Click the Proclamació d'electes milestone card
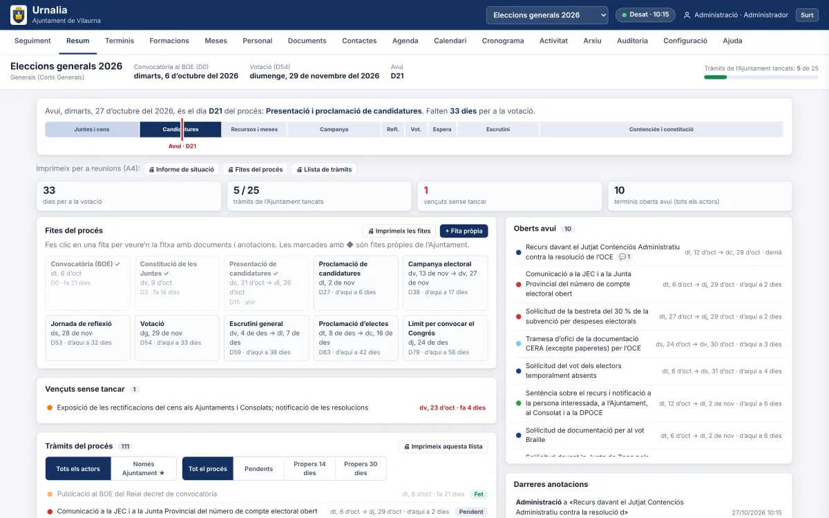The width and height of the screenshot is (829, 518). 356,338
